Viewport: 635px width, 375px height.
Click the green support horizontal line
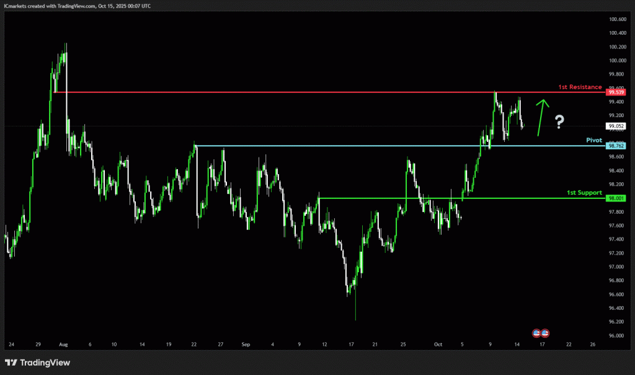pos(434,198)
